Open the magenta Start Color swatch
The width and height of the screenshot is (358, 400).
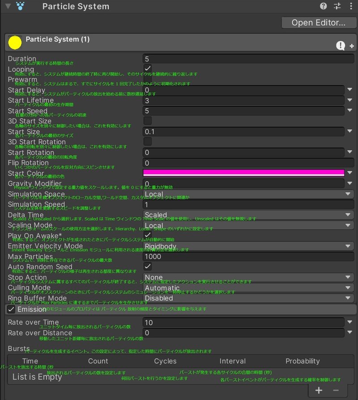pos(244,172)
